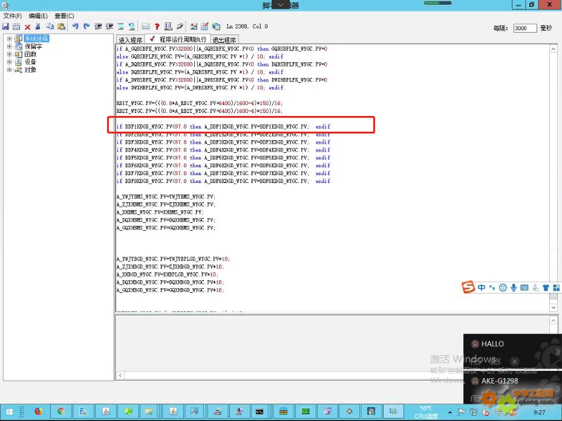Expand the 设备 tree node
562x421 pixels.
coord(10,62)
